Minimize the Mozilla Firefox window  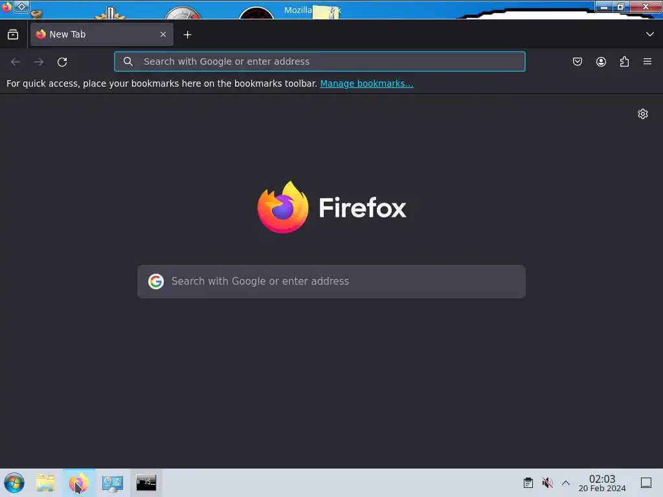coord(604,6)
